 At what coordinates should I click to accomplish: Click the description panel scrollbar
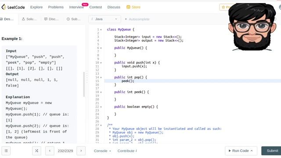click(84, 84)
